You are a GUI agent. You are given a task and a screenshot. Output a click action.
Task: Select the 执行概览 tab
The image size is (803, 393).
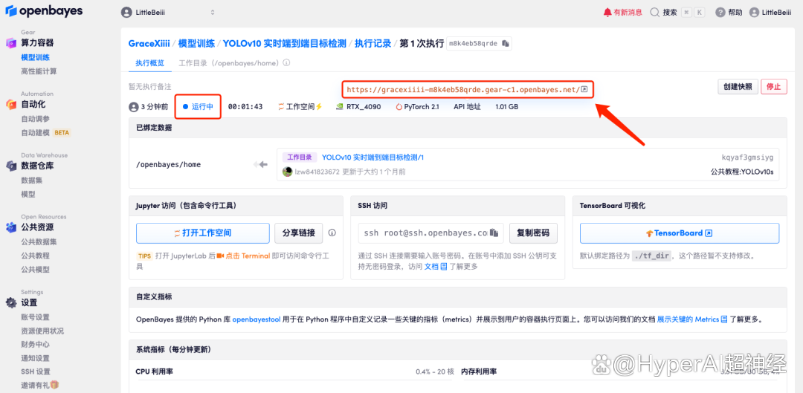tap(149, 63)
